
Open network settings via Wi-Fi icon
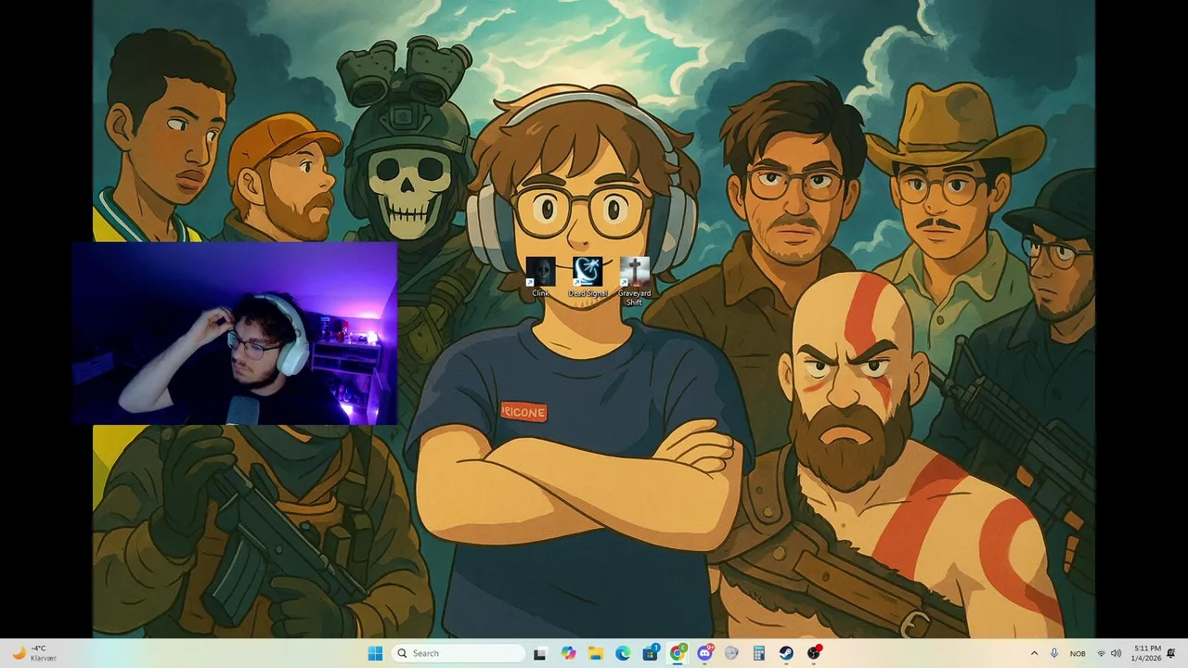1102,653
